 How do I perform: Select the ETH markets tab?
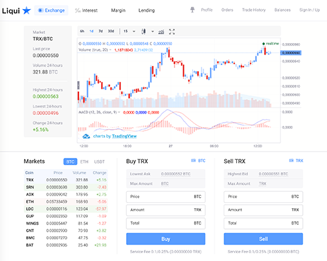[84, 162]
